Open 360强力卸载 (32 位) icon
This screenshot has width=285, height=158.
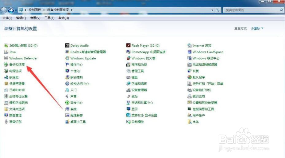[x=6, y=46]
